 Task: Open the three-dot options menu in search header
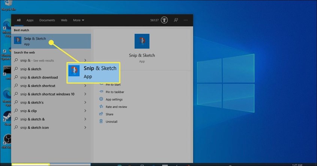click(x=186, y=20)
